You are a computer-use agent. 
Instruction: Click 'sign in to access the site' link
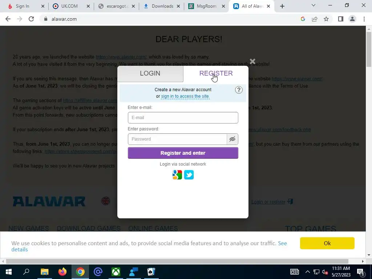click(x=185, y=96)
